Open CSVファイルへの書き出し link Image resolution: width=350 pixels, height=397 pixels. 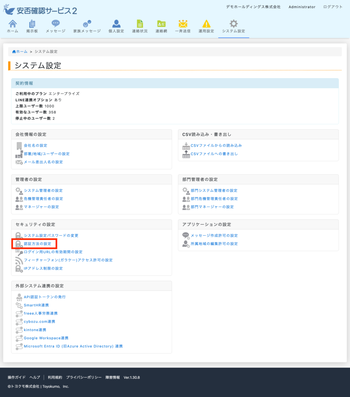click(x=214, y=154)
